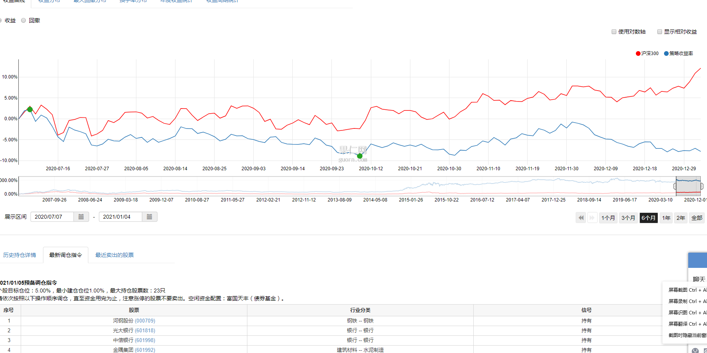Click the fast-forward double-arrow button
This screenshot has width=707, height=353.
(x=592, y=218)
